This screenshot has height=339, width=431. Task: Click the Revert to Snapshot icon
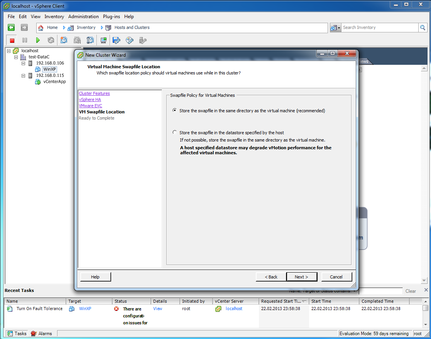[77, 40]
